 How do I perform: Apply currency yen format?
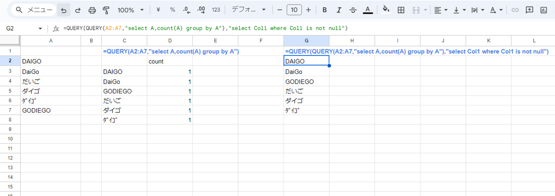tap(159, 10)
